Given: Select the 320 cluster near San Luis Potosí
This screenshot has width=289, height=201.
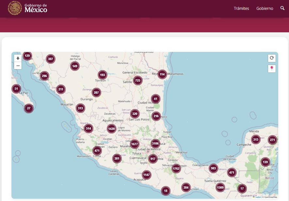Looking at the screenshot, I should [x=135, y=114].
